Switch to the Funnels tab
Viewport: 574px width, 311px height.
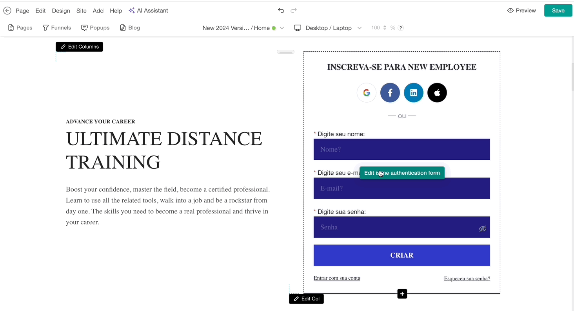click(57, 28)
